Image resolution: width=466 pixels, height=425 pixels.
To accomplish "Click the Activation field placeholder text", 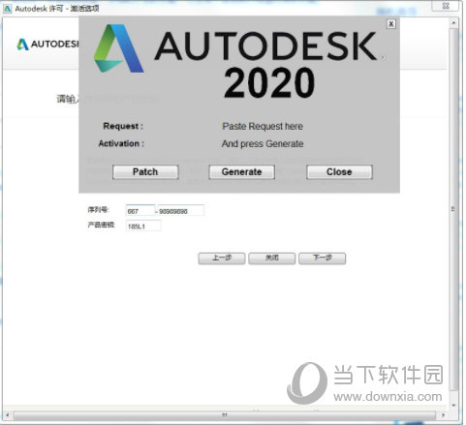I will [x=263, y=143].
